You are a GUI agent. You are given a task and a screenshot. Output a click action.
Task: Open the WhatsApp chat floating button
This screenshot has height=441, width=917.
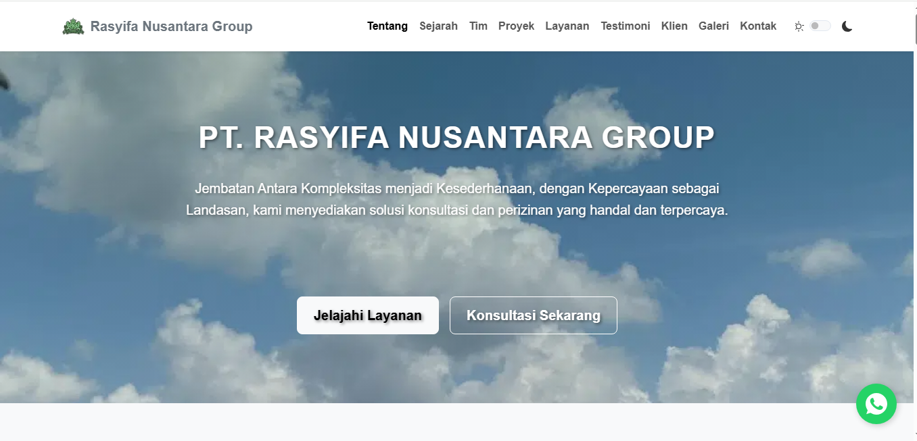point(876,404)
